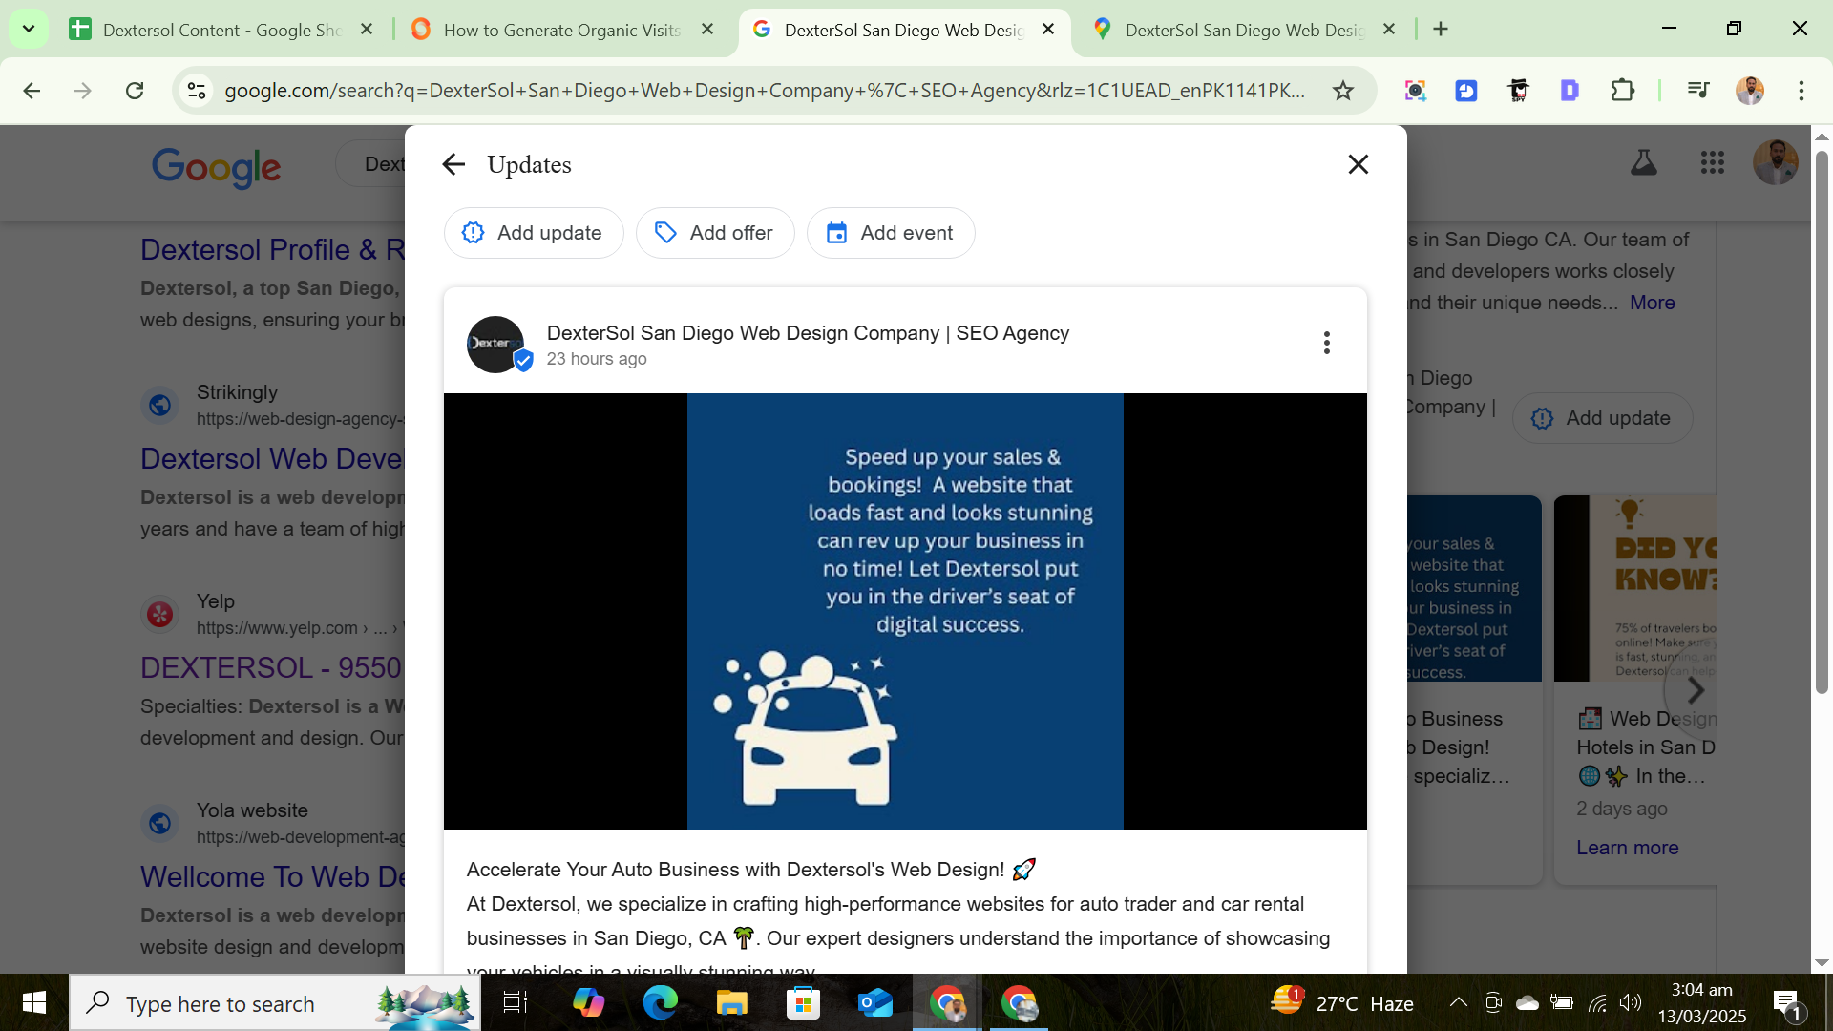Close the How to Generate Organic Visits tab

tap(707, 30)
